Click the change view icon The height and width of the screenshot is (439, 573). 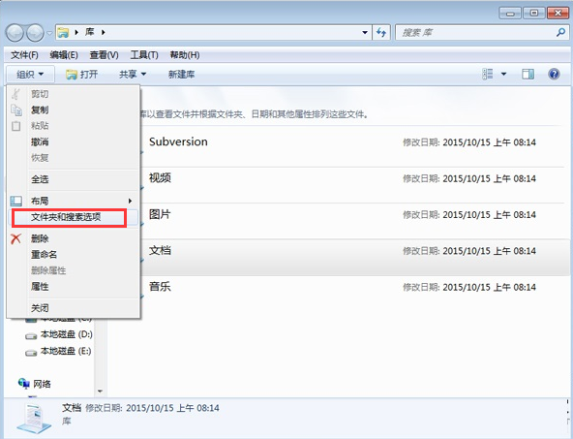(488, 75)
